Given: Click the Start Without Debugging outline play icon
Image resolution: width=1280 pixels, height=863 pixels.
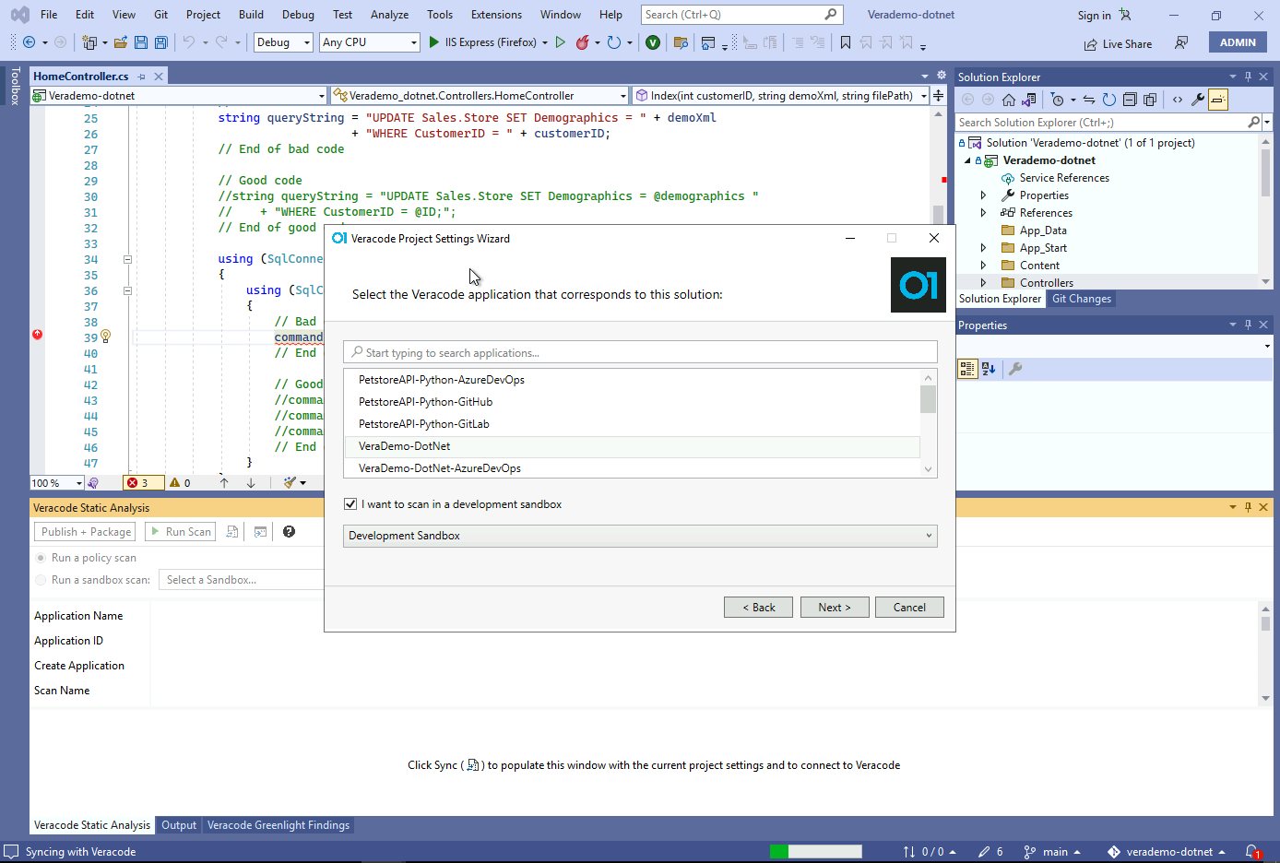Looking at the screenshot, I should tap(560, 42).
